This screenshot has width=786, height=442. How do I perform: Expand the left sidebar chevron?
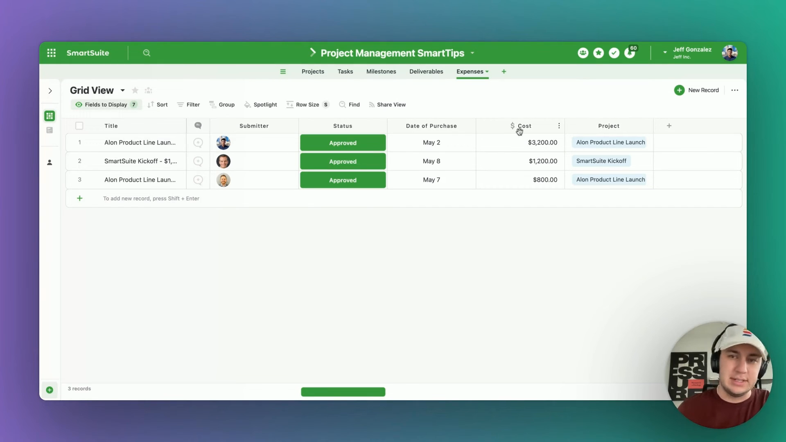pyautogui.click(x=50, y=91)
